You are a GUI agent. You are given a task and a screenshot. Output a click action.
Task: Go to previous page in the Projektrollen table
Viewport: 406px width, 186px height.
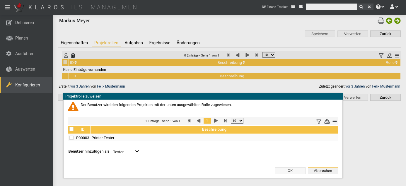tap(238, 55)
